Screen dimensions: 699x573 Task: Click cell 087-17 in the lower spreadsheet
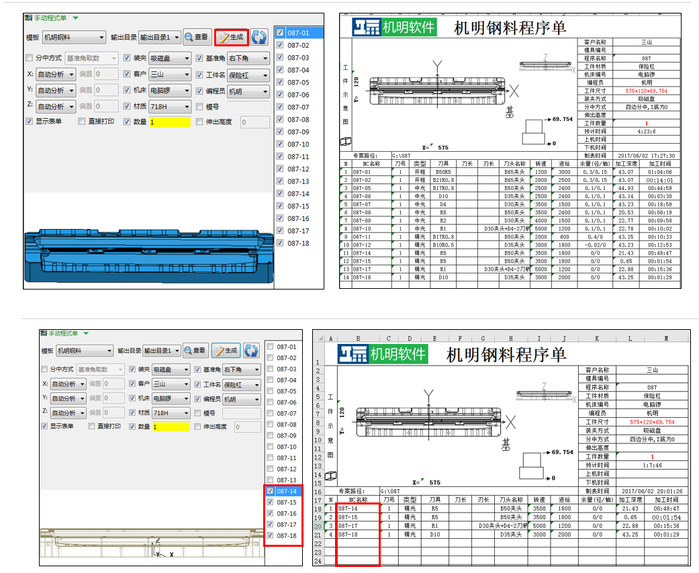click(358, 526)
